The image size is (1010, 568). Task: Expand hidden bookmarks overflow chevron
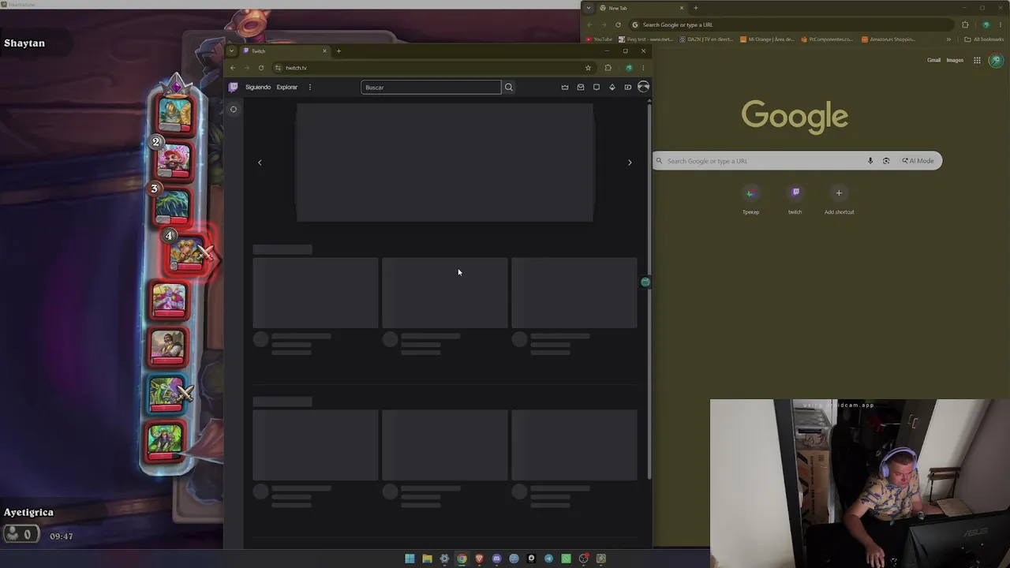[948, 39]
